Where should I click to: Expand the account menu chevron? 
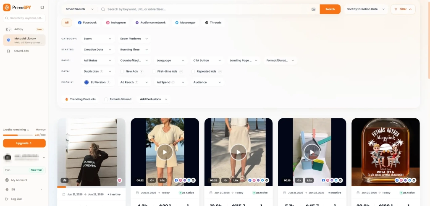44,158
